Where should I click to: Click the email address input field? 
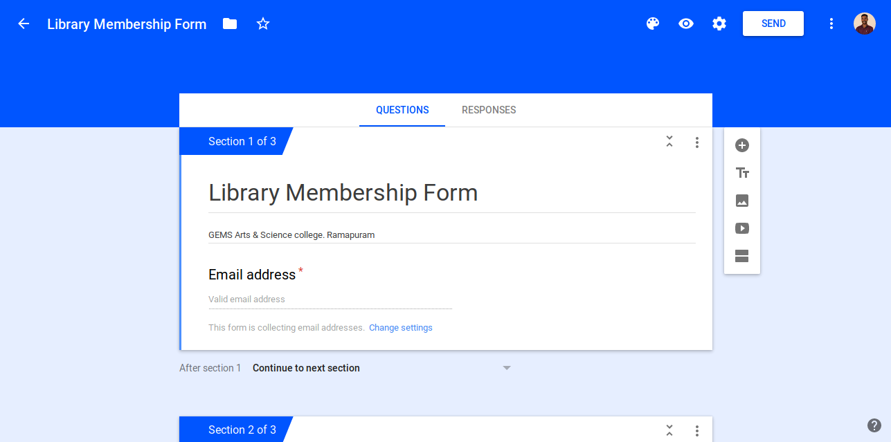coord(330,299)
